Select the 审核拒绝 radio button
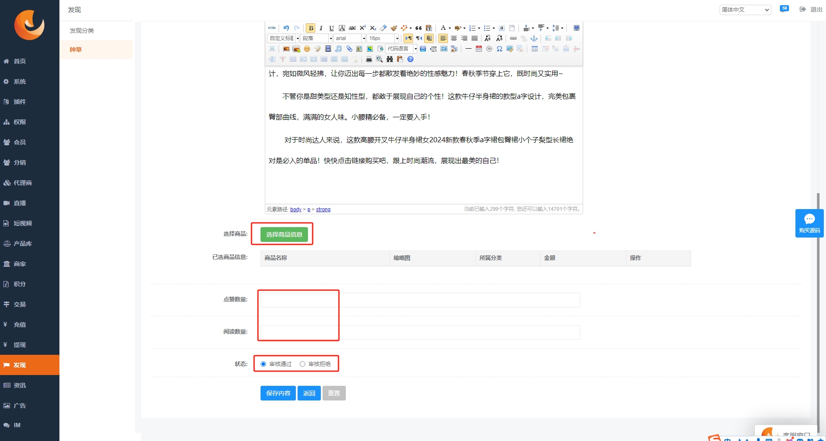The width and height of the screenshot is (826, 441). coord(302,364)
